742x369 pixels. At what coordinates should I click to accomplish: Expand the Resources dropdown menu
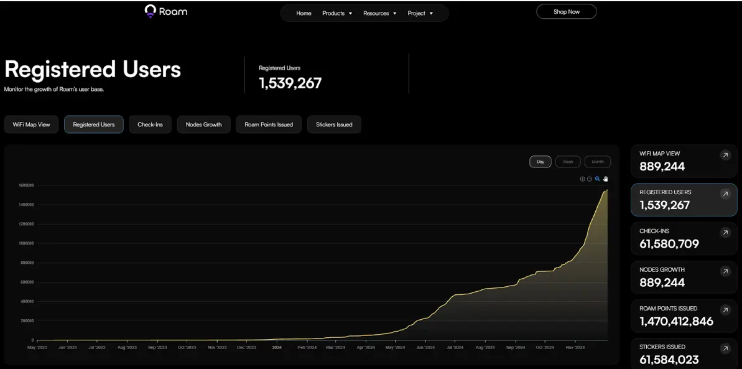click(379, 13)
